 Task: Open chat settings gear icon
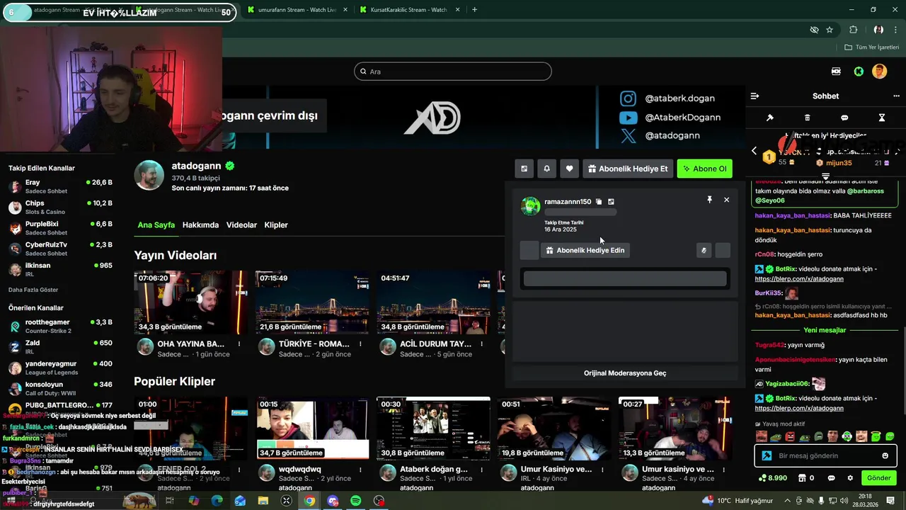click(x=850, y=478)
